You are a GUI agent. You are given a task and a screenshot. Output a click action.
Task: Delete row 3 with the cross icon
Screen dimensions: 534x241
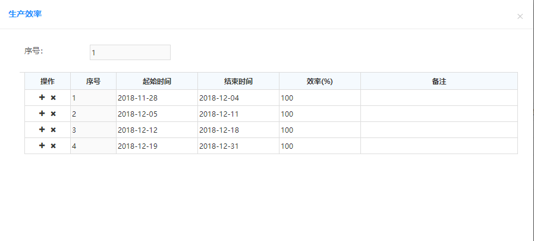coord(53,130)
